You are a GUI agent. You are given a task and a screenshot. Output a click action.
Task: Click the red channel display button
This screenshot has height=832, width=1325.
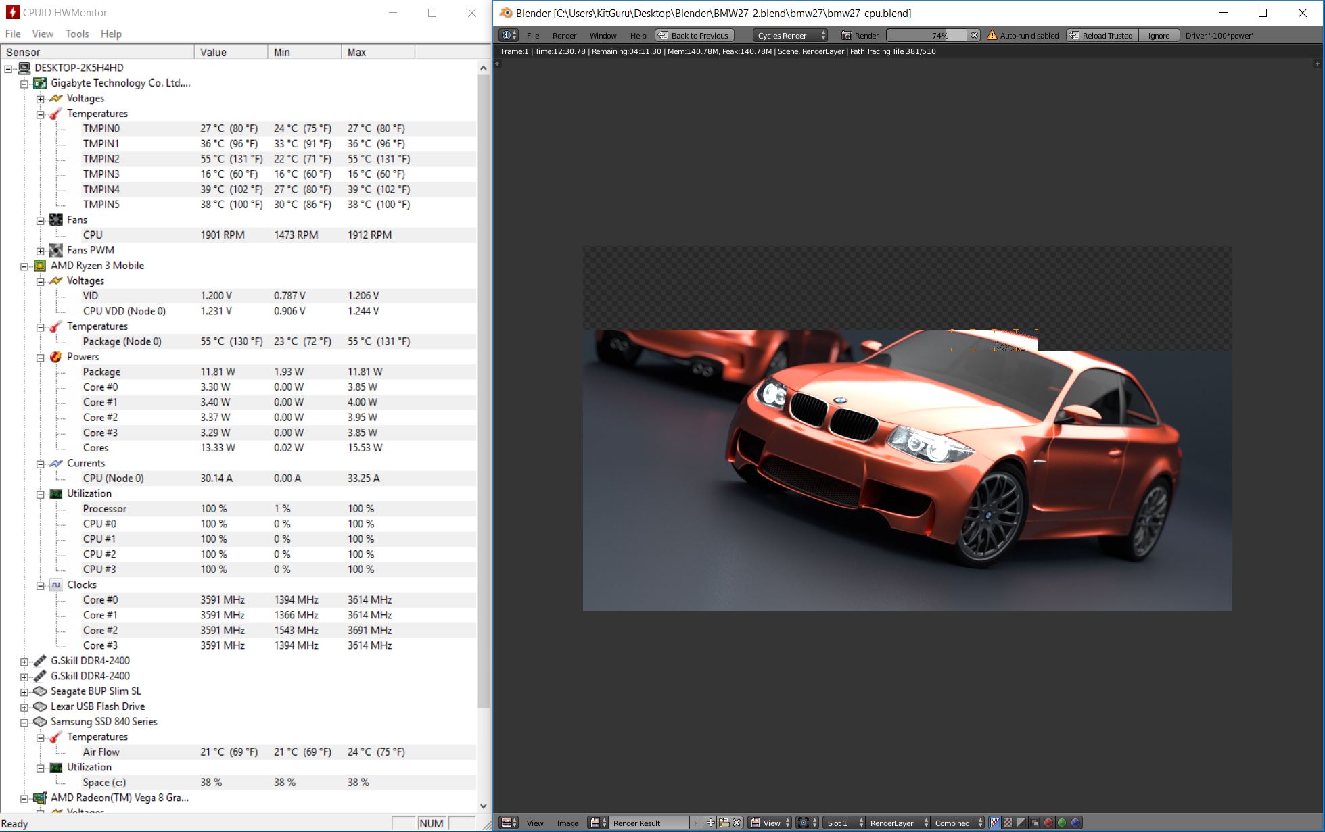tap(1048, 823)
